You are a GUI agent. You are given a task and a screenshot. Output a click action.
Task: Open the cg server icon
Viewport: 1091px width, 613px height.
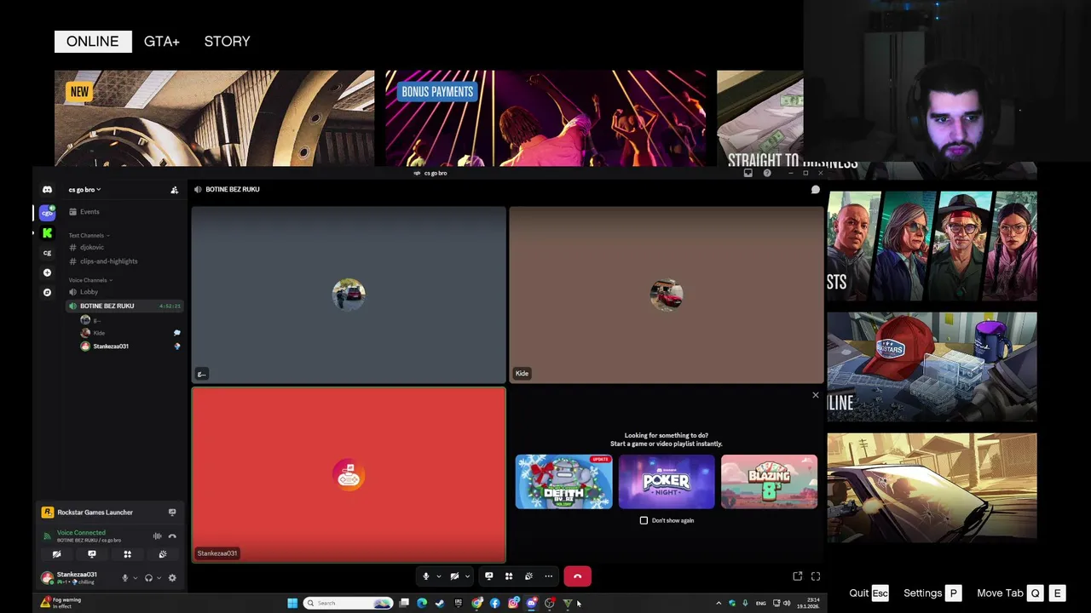tap(47, 253)
